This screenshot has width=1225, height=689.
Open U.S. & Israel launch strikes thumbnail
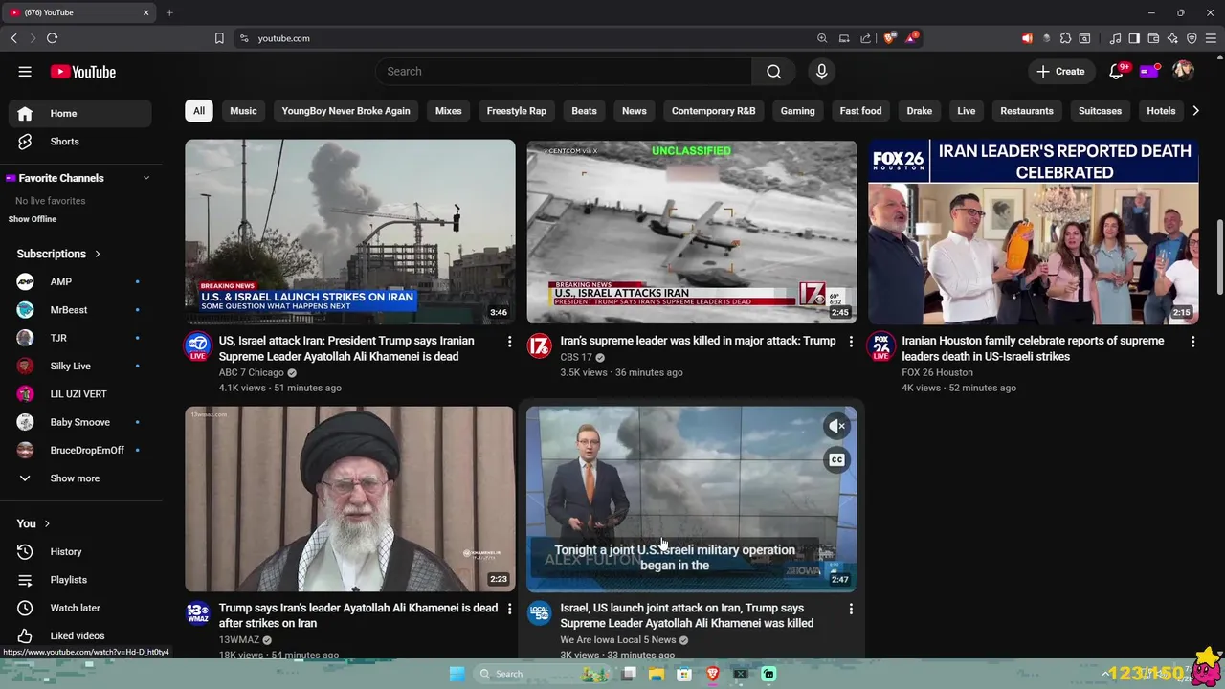pyautogui.click(x=349, y=233)
